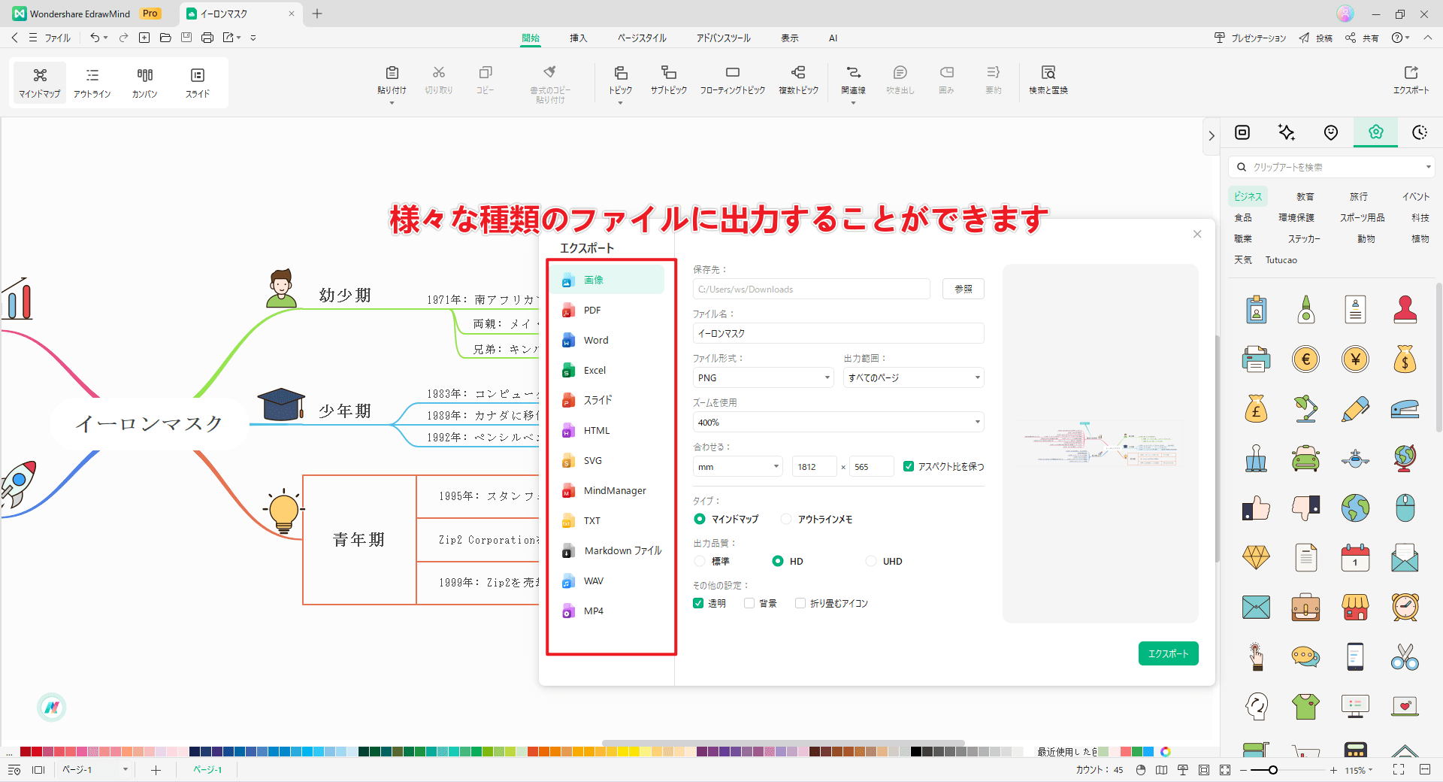Open the clipart panel tab icon
This screenshot has height=782, width=1443.
[1376, 132]
